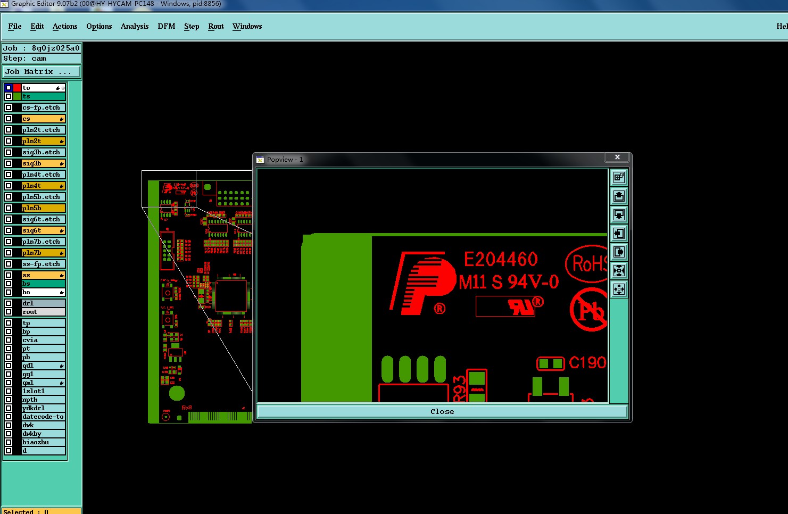Click the marker icon on layer 'pln2t'
This screenshot has height=514, width=788.
coord(62,141)
